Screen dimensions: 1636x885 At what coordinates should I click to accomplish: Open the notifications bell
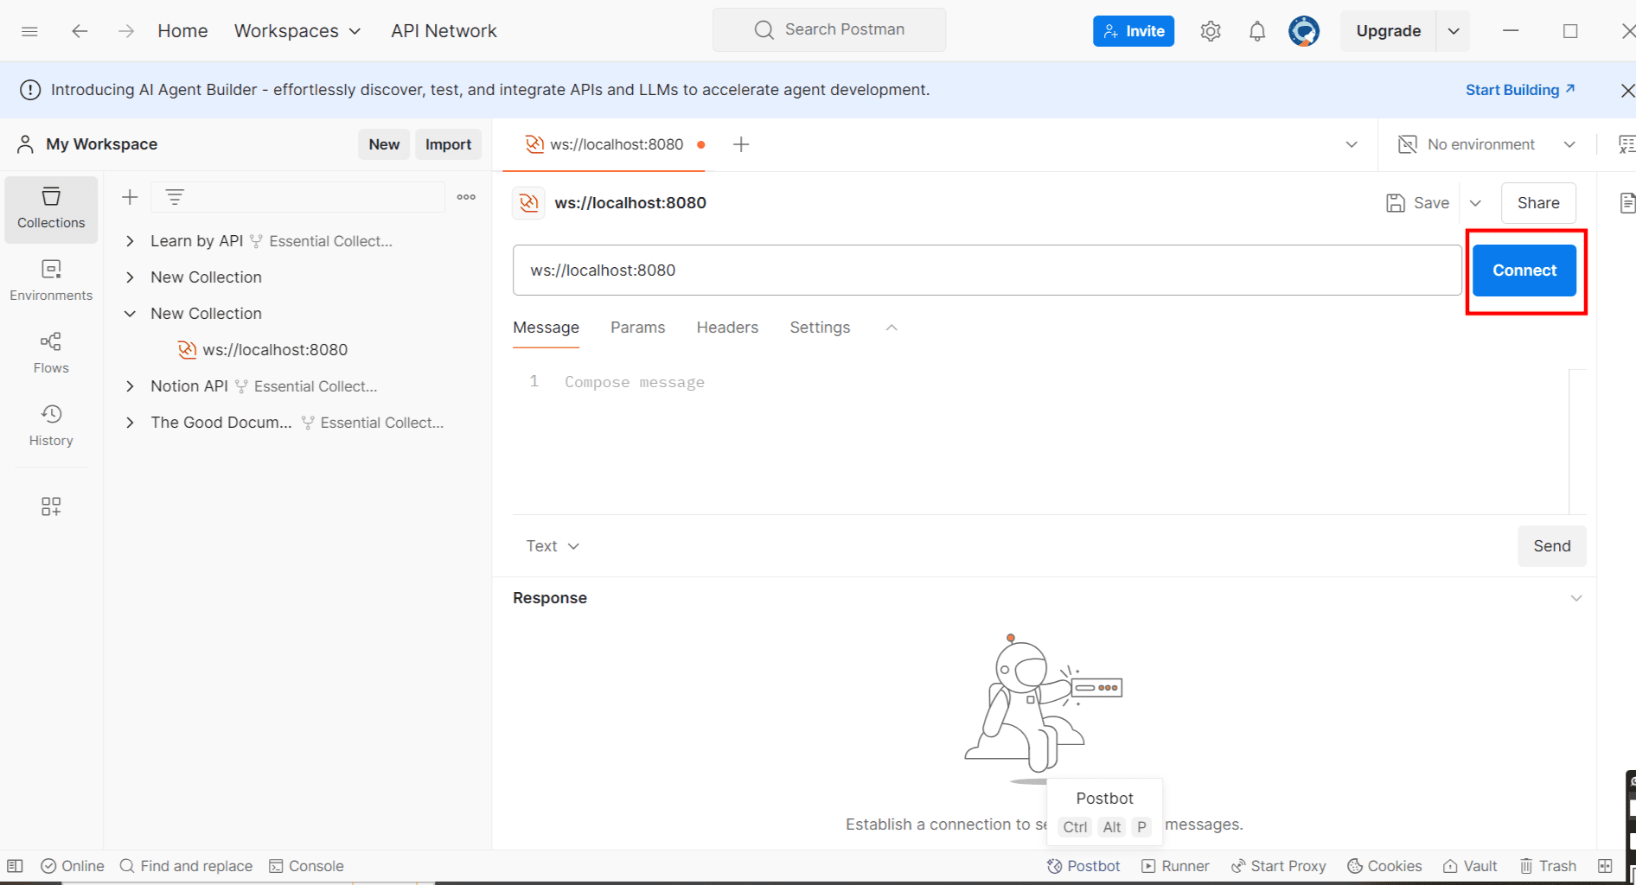click(x=1257, y=30)
